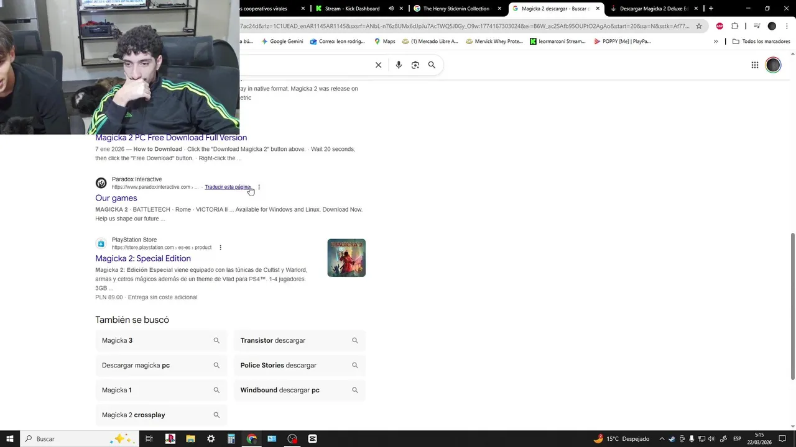Open the CapCut taskbar icon

pyautogui.click(x=312, y=439)
